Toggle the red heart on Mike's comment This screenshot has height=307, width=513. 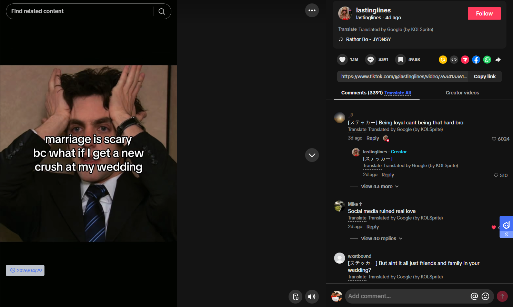(x=494, y=227)
